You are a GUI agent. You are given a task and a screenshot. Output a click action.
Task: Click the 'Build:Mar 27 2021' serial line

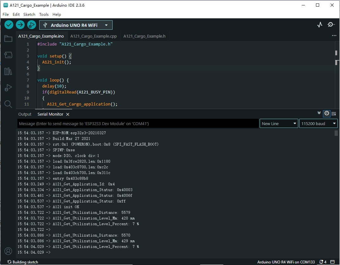[x=71, y=139]
